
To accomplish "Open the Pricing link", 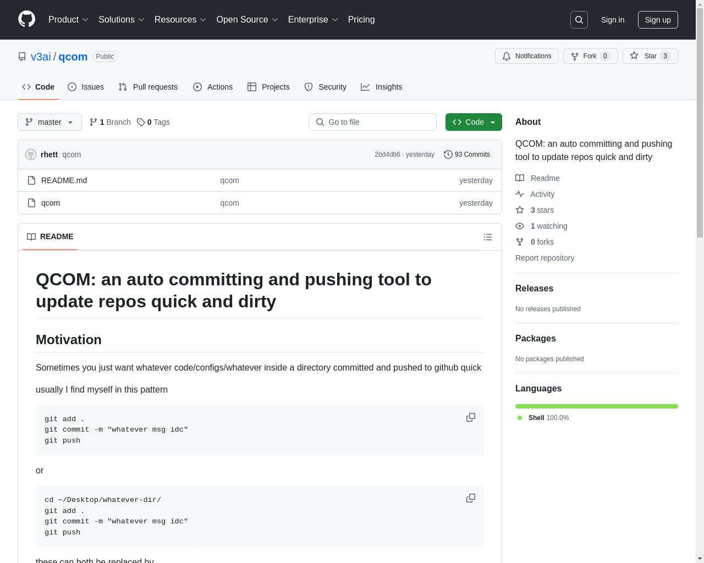I will [361, 20].
